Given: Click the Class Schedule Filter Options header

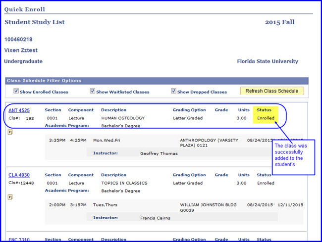Looking at the screenshot, I should coord(44,81).
